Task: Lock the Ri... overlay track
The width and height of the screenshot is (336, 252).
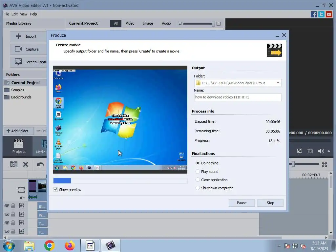Action: [13, 206]
